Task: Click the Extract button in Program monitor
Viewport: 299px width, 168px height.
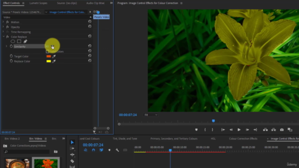Action: click(274, 130)
